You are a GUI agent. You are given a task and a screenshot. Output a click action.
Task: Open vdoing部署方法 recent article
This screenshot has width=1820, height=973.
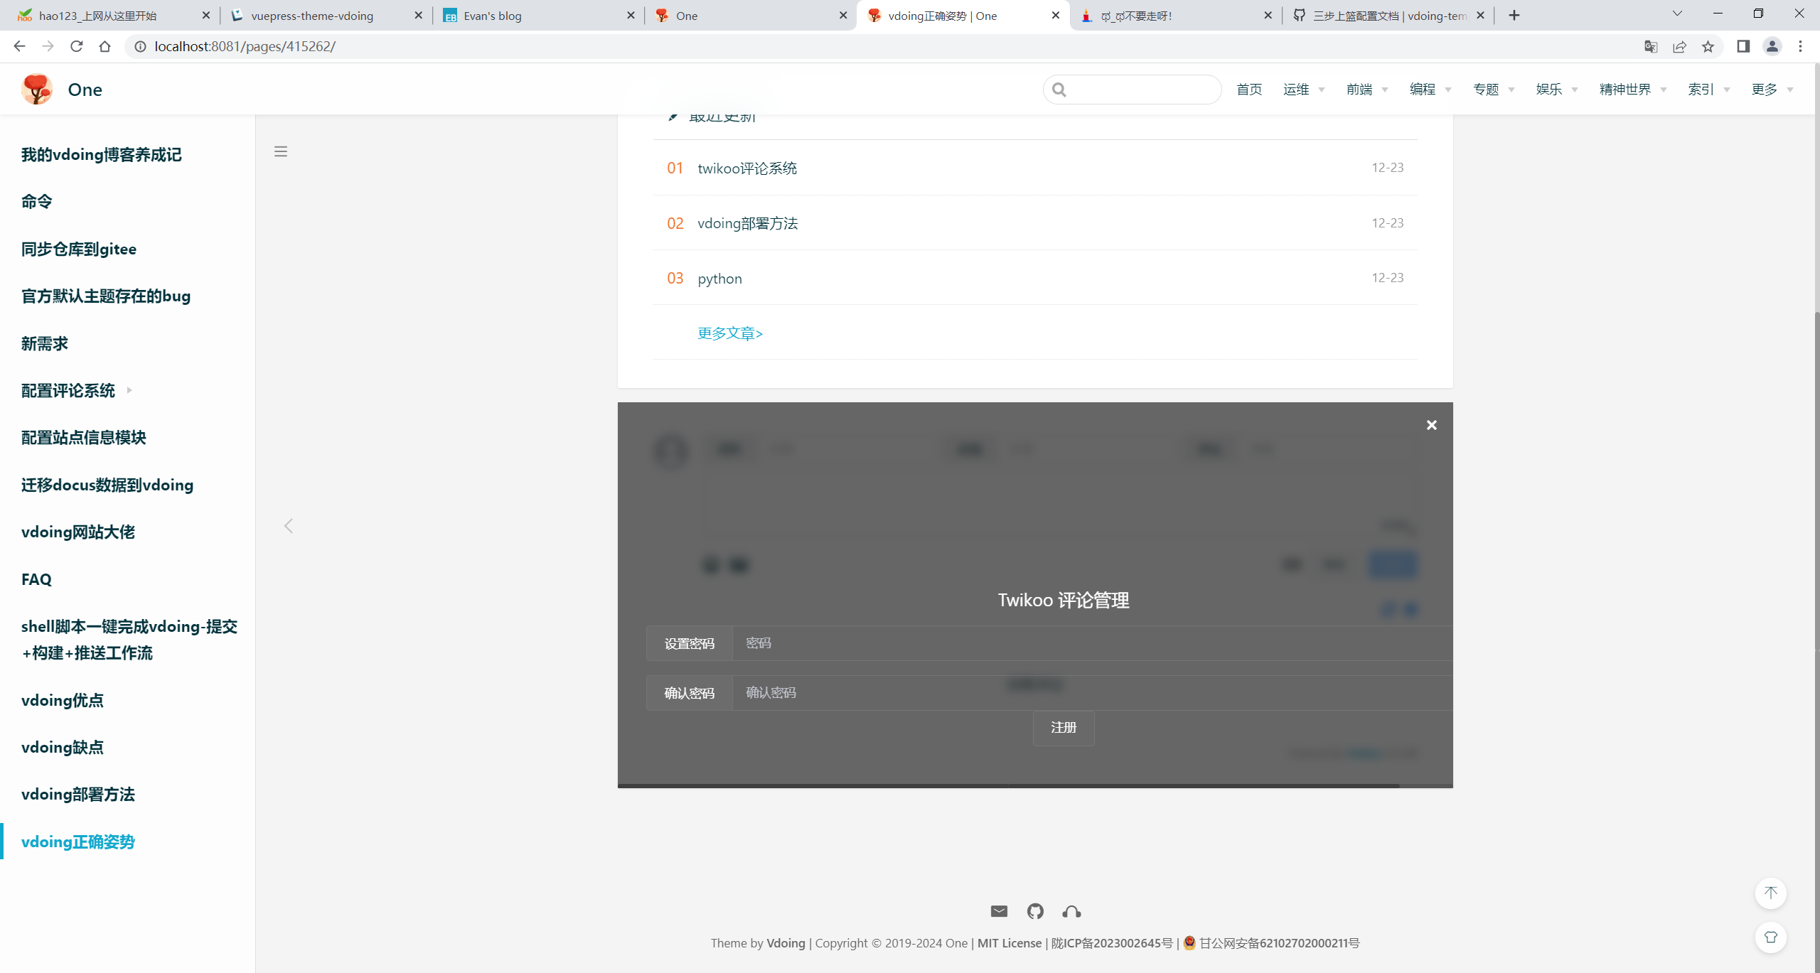(x=748, y=223)
